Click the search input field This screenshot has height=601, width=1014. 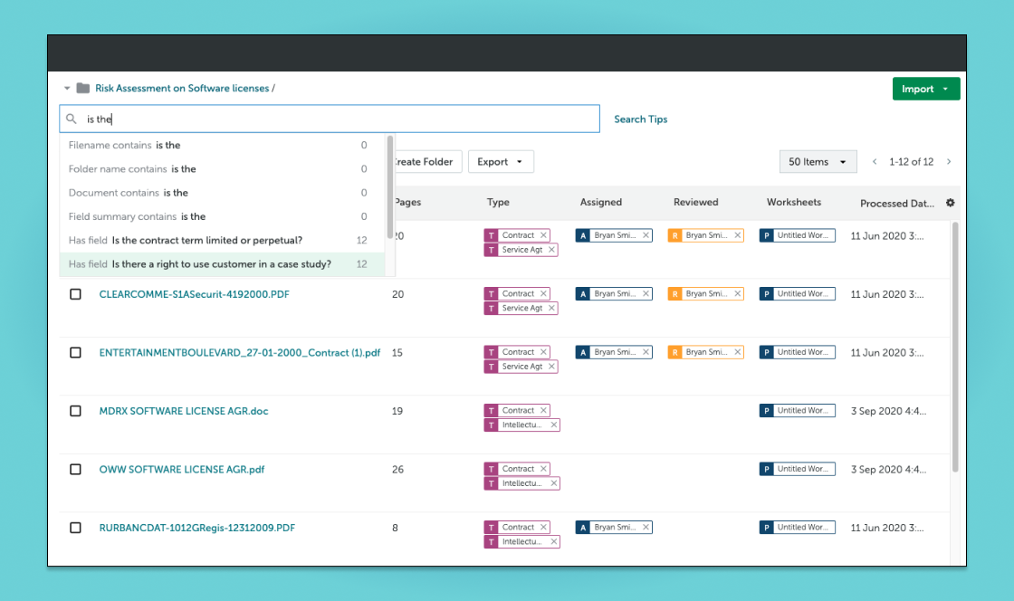point(344,119)
